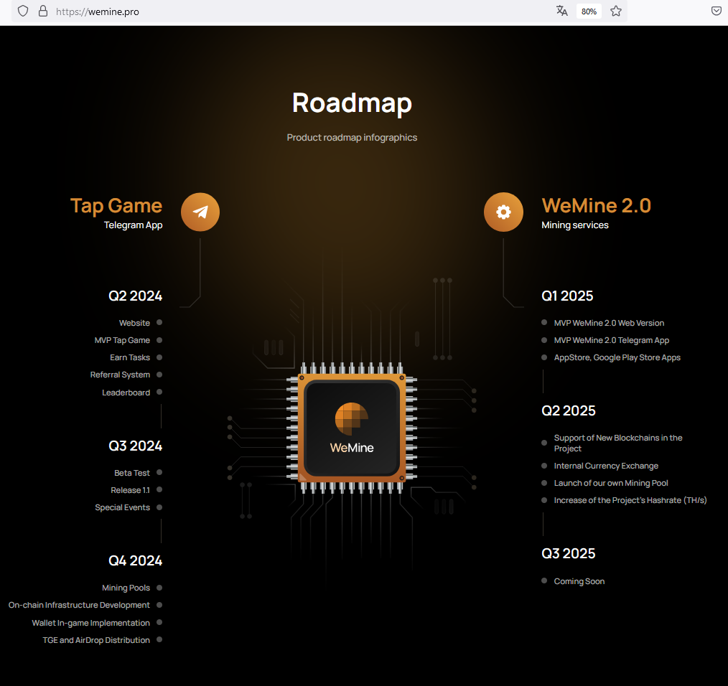Select the WeMine 2.0 heading
Screen dimensions: 728x686
(596, 206)
